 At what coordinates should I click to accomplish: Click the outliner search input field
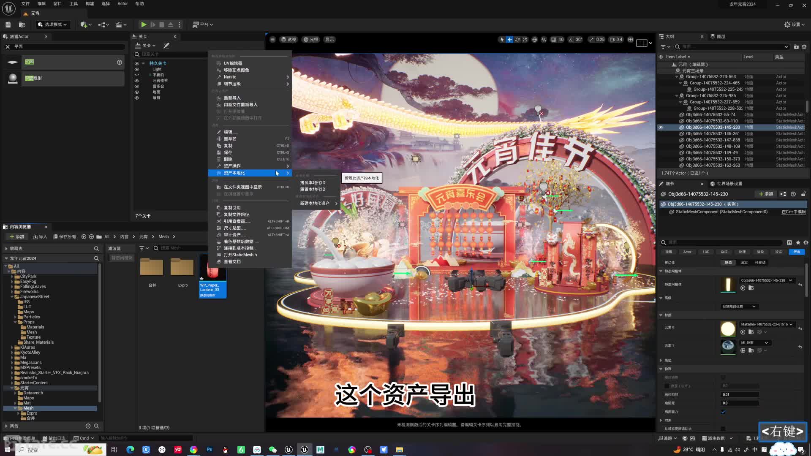[x=733, y=47]
